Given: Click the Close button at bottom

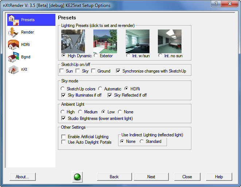Looking at the screenshot, I should 187,177.
